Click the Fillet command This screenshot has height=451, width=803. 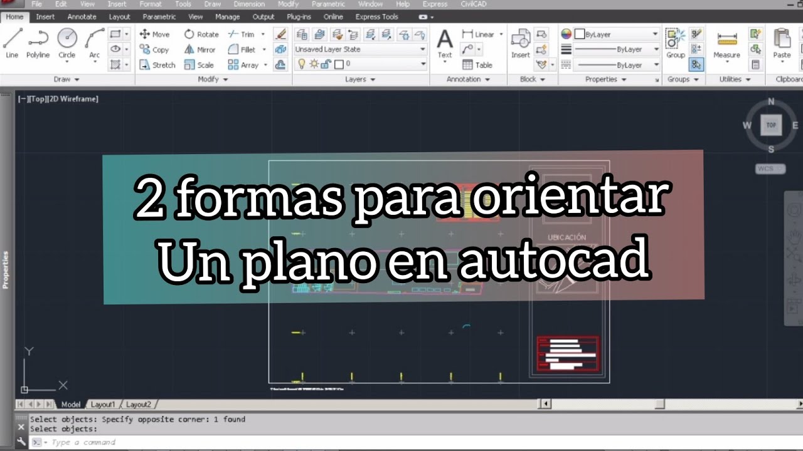pyautogui.click(x=242, y=49)
